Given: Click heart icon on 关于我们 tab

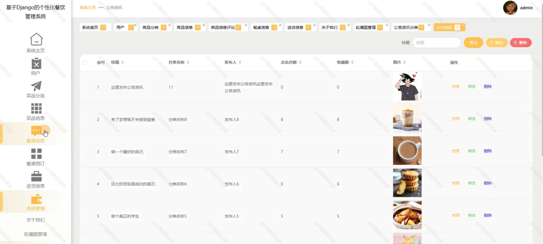Looking at the screenshot, I should 343,28.
